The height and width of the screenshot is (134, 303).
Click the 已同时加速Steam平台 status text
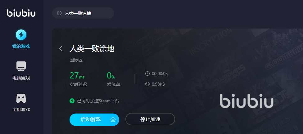click(98, 101)
